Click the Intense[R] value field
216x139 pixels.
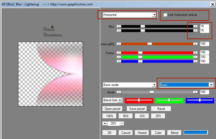tap(204, 44)
